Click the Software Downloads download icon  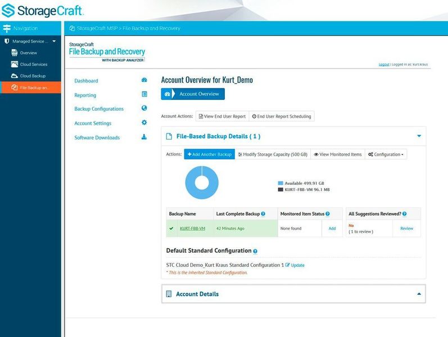pyautogui.click(x=144, y=137)
